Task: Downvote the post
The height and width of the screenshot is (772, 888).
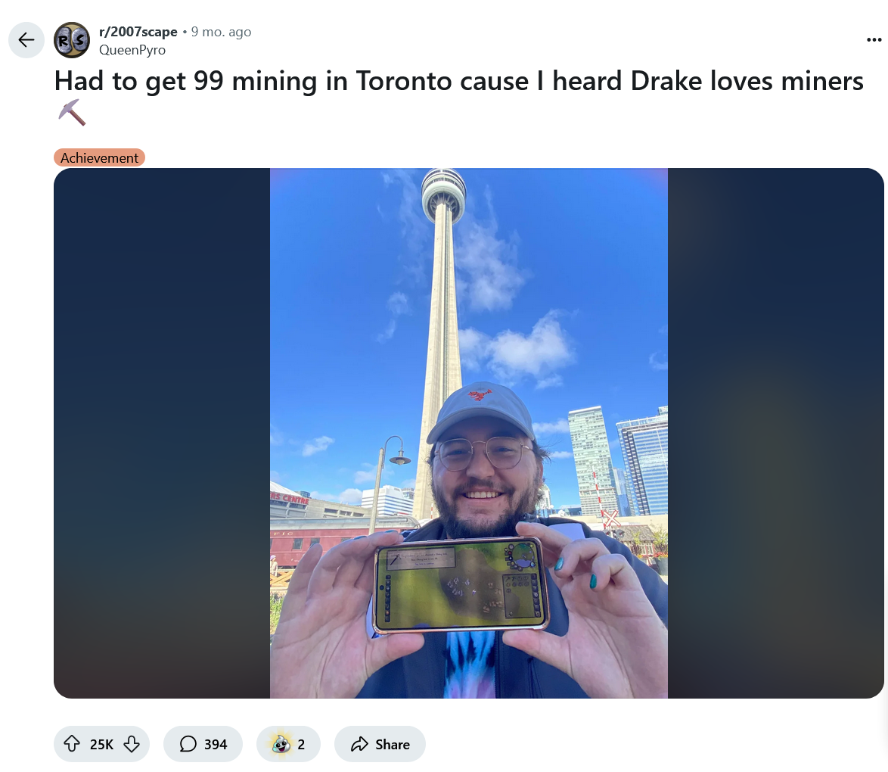Action: coord(132,744)
